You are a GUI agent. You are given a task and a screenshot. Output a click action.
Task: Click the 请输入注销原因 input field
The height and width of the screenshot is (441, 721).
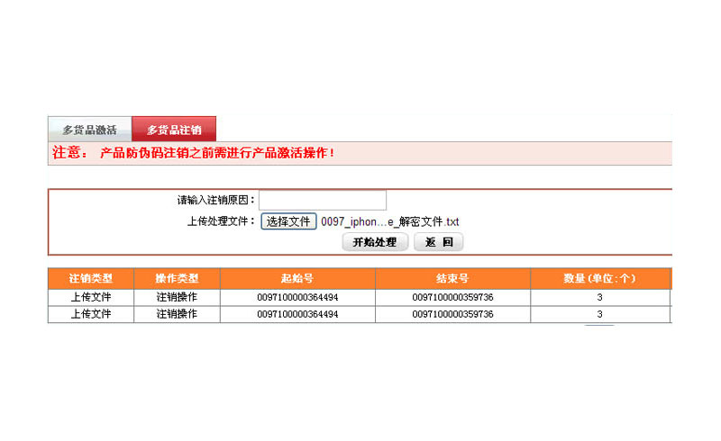pyautogui.click(x=323, y=201)
